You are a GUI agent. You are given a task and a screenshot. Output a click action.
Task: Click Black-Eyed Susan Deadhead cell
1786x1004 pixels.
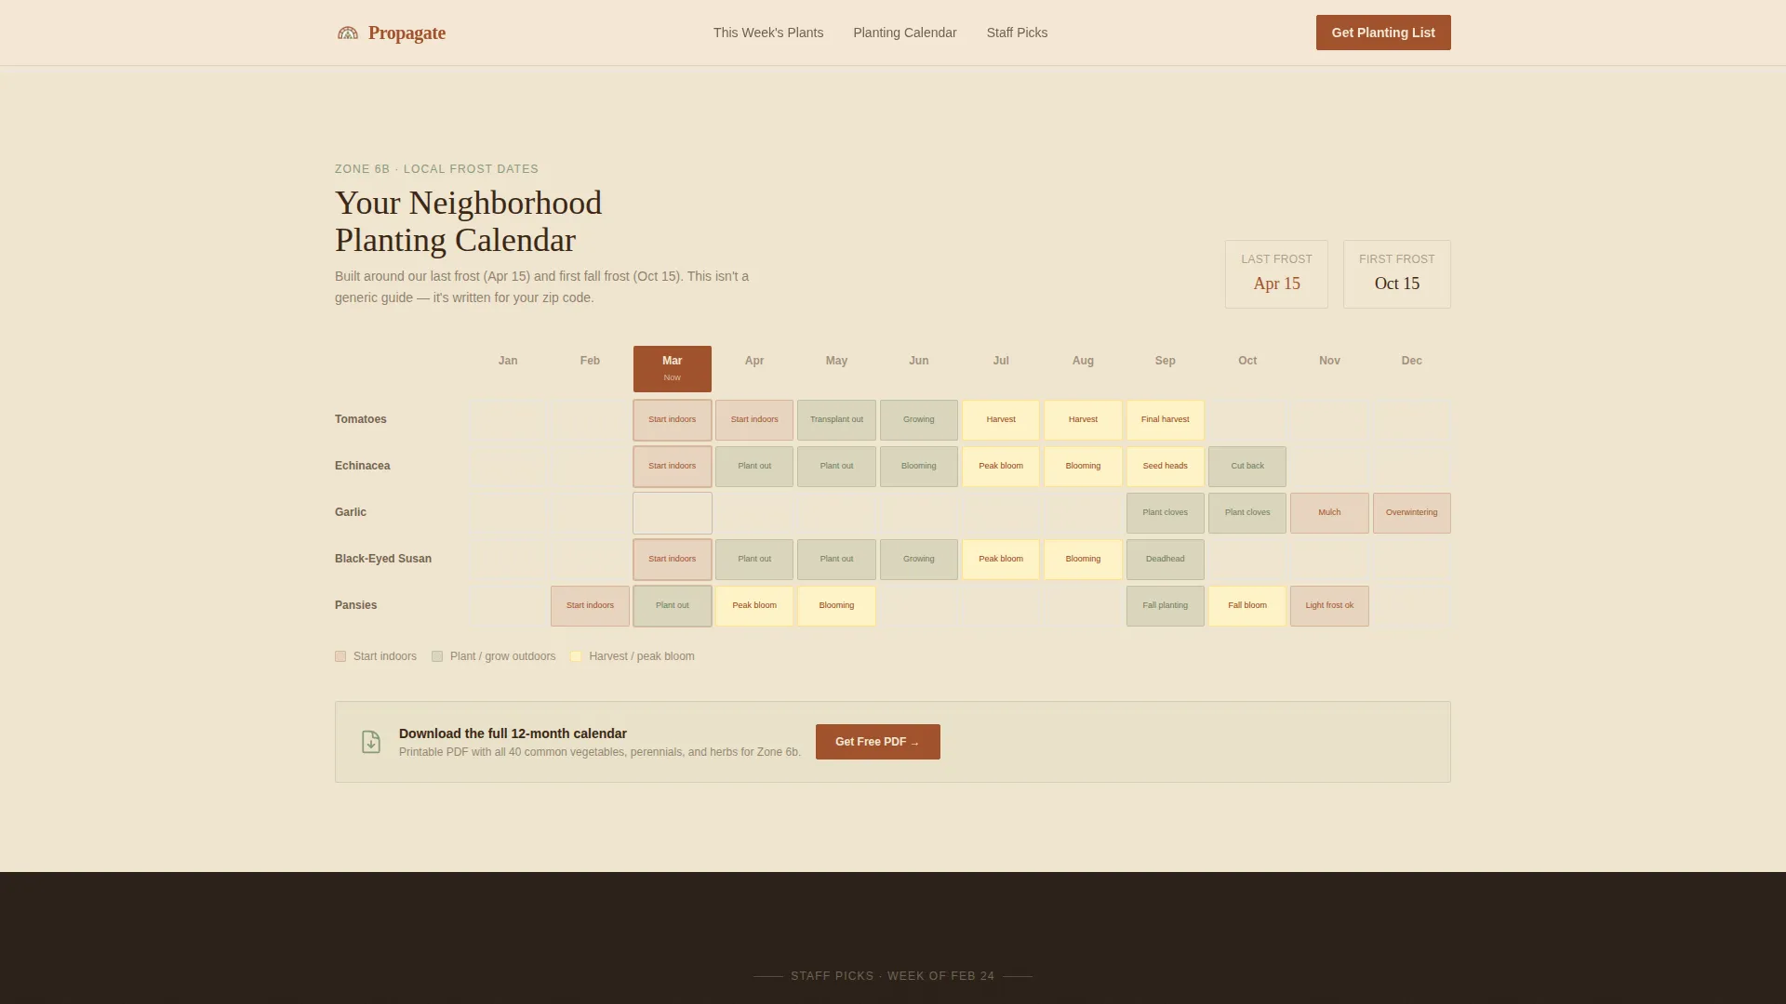pyautogui.click(x=1166, y=560)
